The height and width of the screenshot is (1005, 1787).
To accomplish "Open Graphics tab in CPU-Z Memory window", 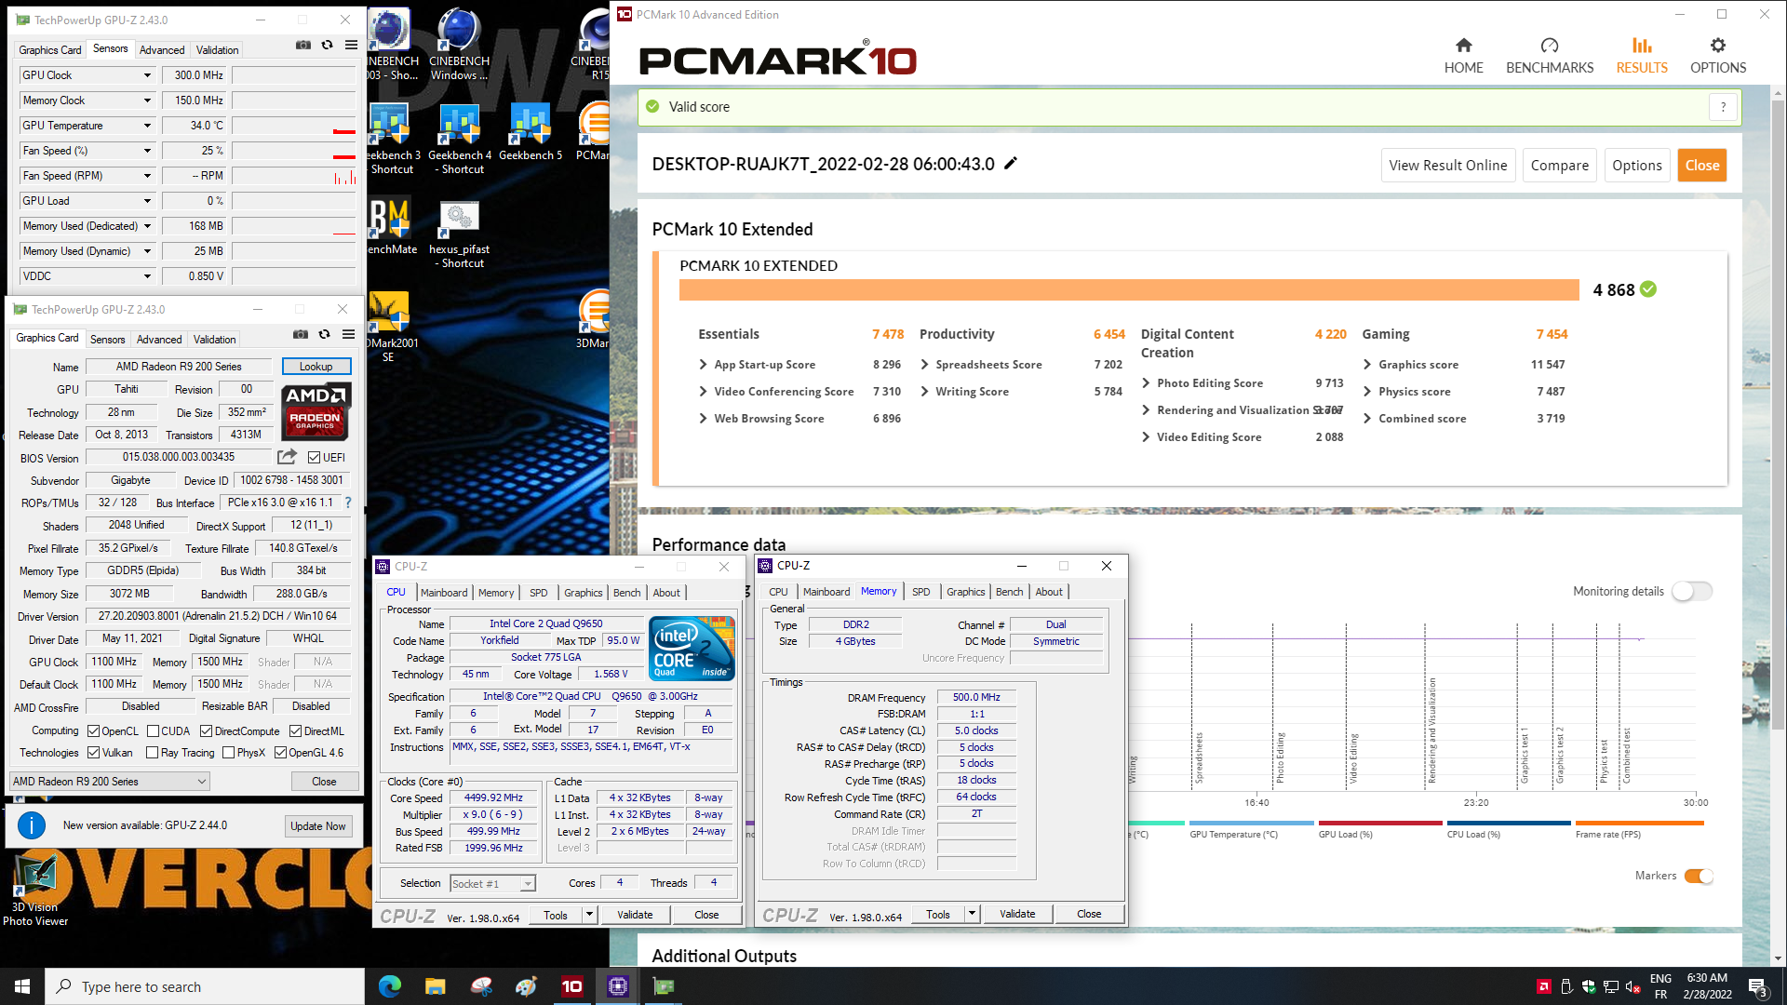I will [965, 592].
